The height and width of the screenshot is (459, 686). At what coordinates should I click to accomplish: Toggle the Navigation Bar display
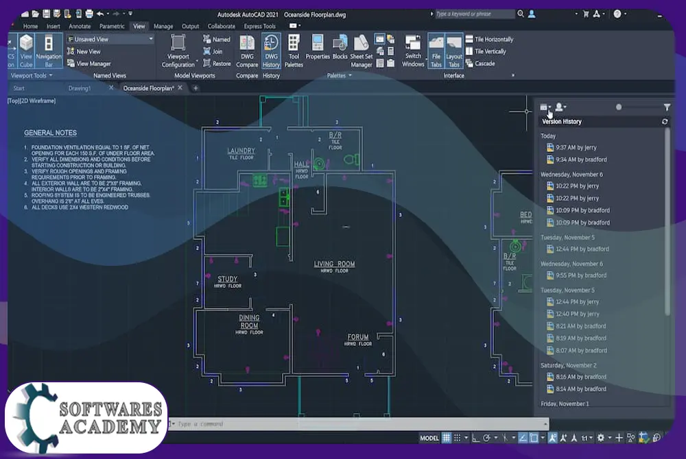(x=49, y=51)
